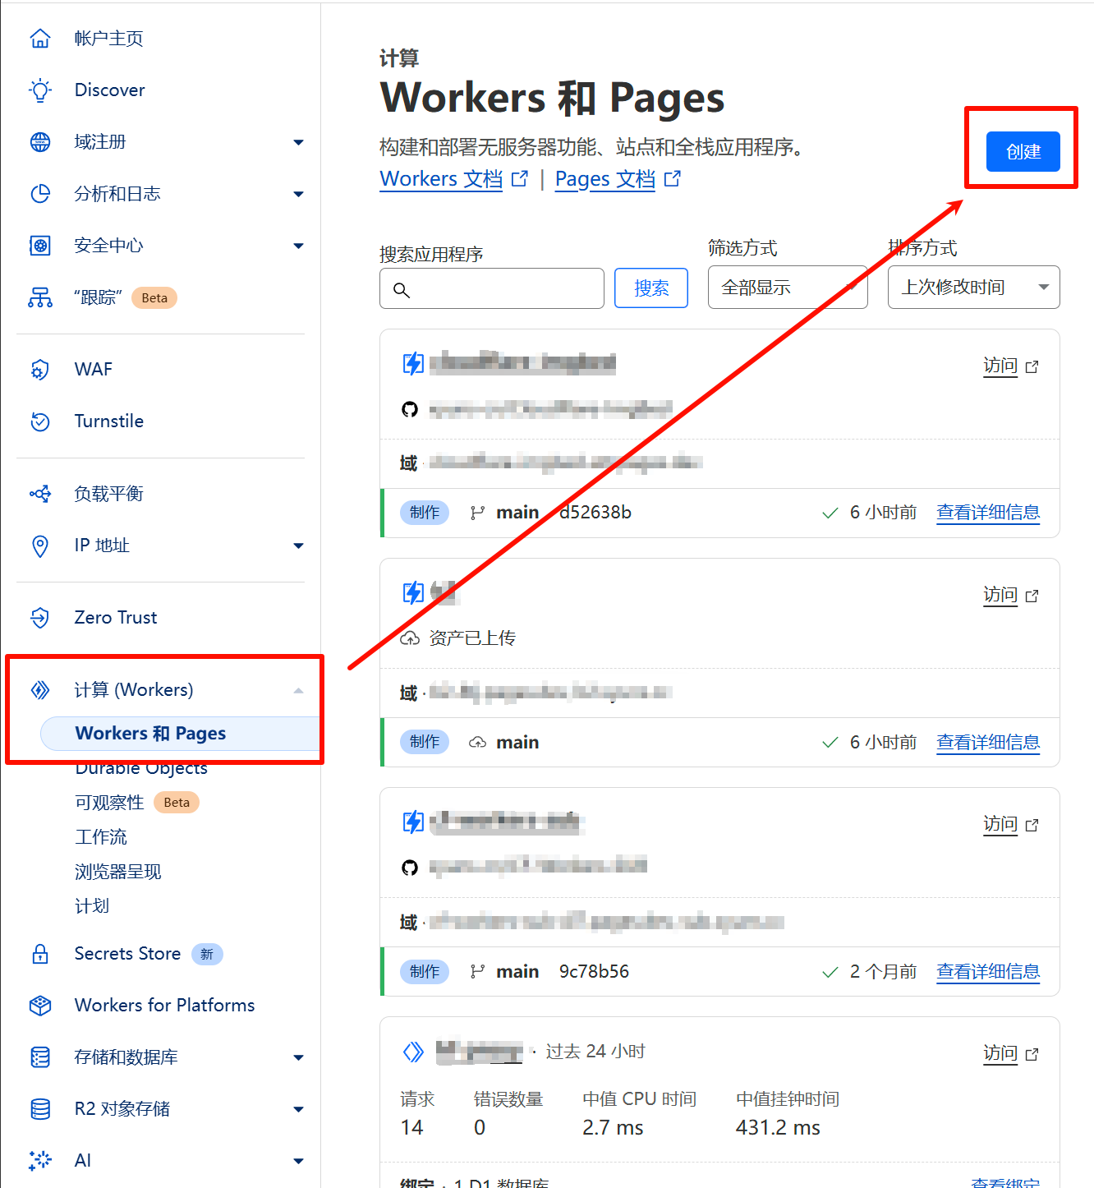Open Durable Objects menu item
This screenshot has width=1094, height=1188.
coord(141,768)
